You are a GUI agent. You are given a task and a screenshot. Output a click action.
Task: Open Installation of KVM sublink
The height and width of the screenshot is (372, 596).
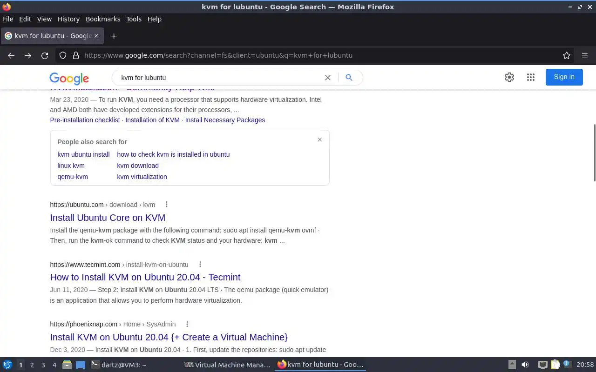pos(152,120)
